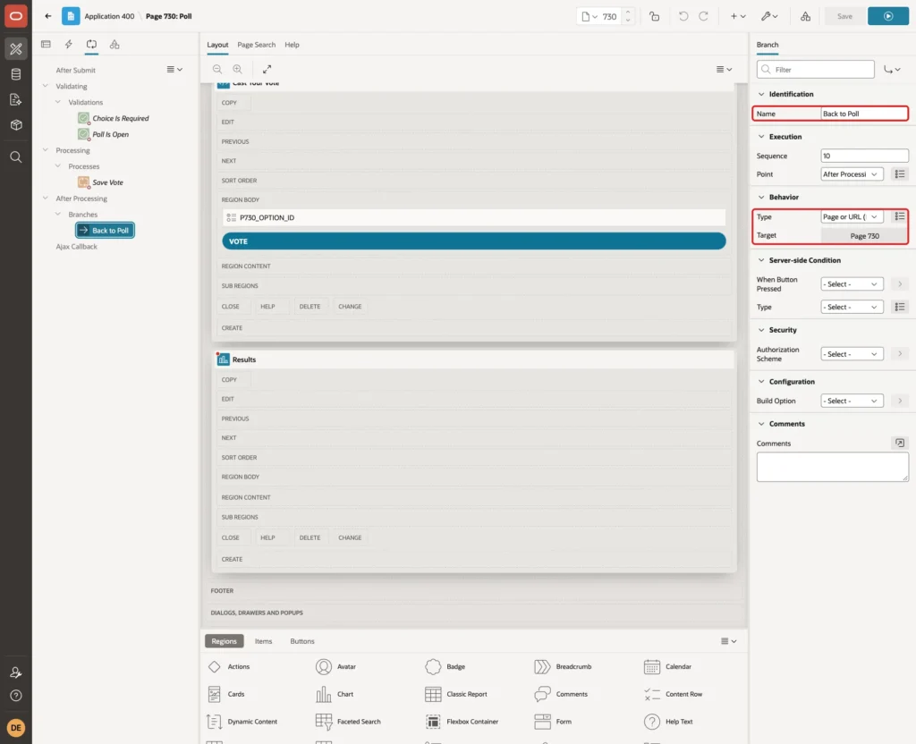
Task: Click the property Filter field
Action: tap(816, 70)
